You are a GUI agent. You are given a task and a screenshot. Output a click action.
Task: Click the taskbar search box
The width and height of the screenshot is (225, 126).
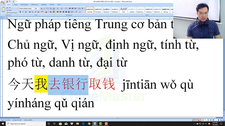point(26,123)
